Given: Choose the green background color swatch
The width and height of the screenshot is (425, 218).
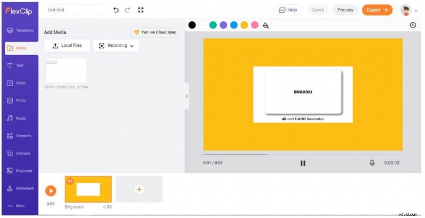Looking at the screenshot, I should (x=213, y=25).
